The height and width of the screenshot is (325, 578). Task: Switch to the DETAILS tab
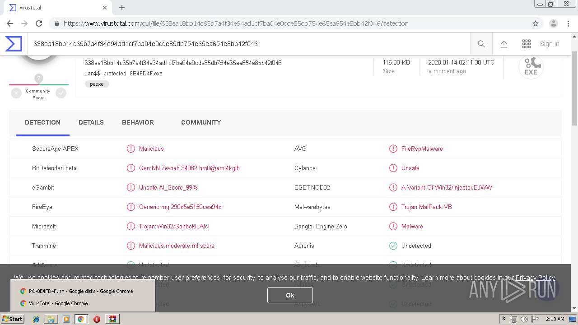click(91, 122)
